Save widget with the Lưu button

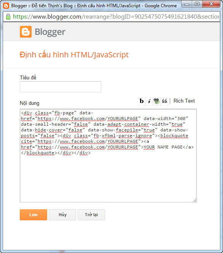[x=33, y=215]
